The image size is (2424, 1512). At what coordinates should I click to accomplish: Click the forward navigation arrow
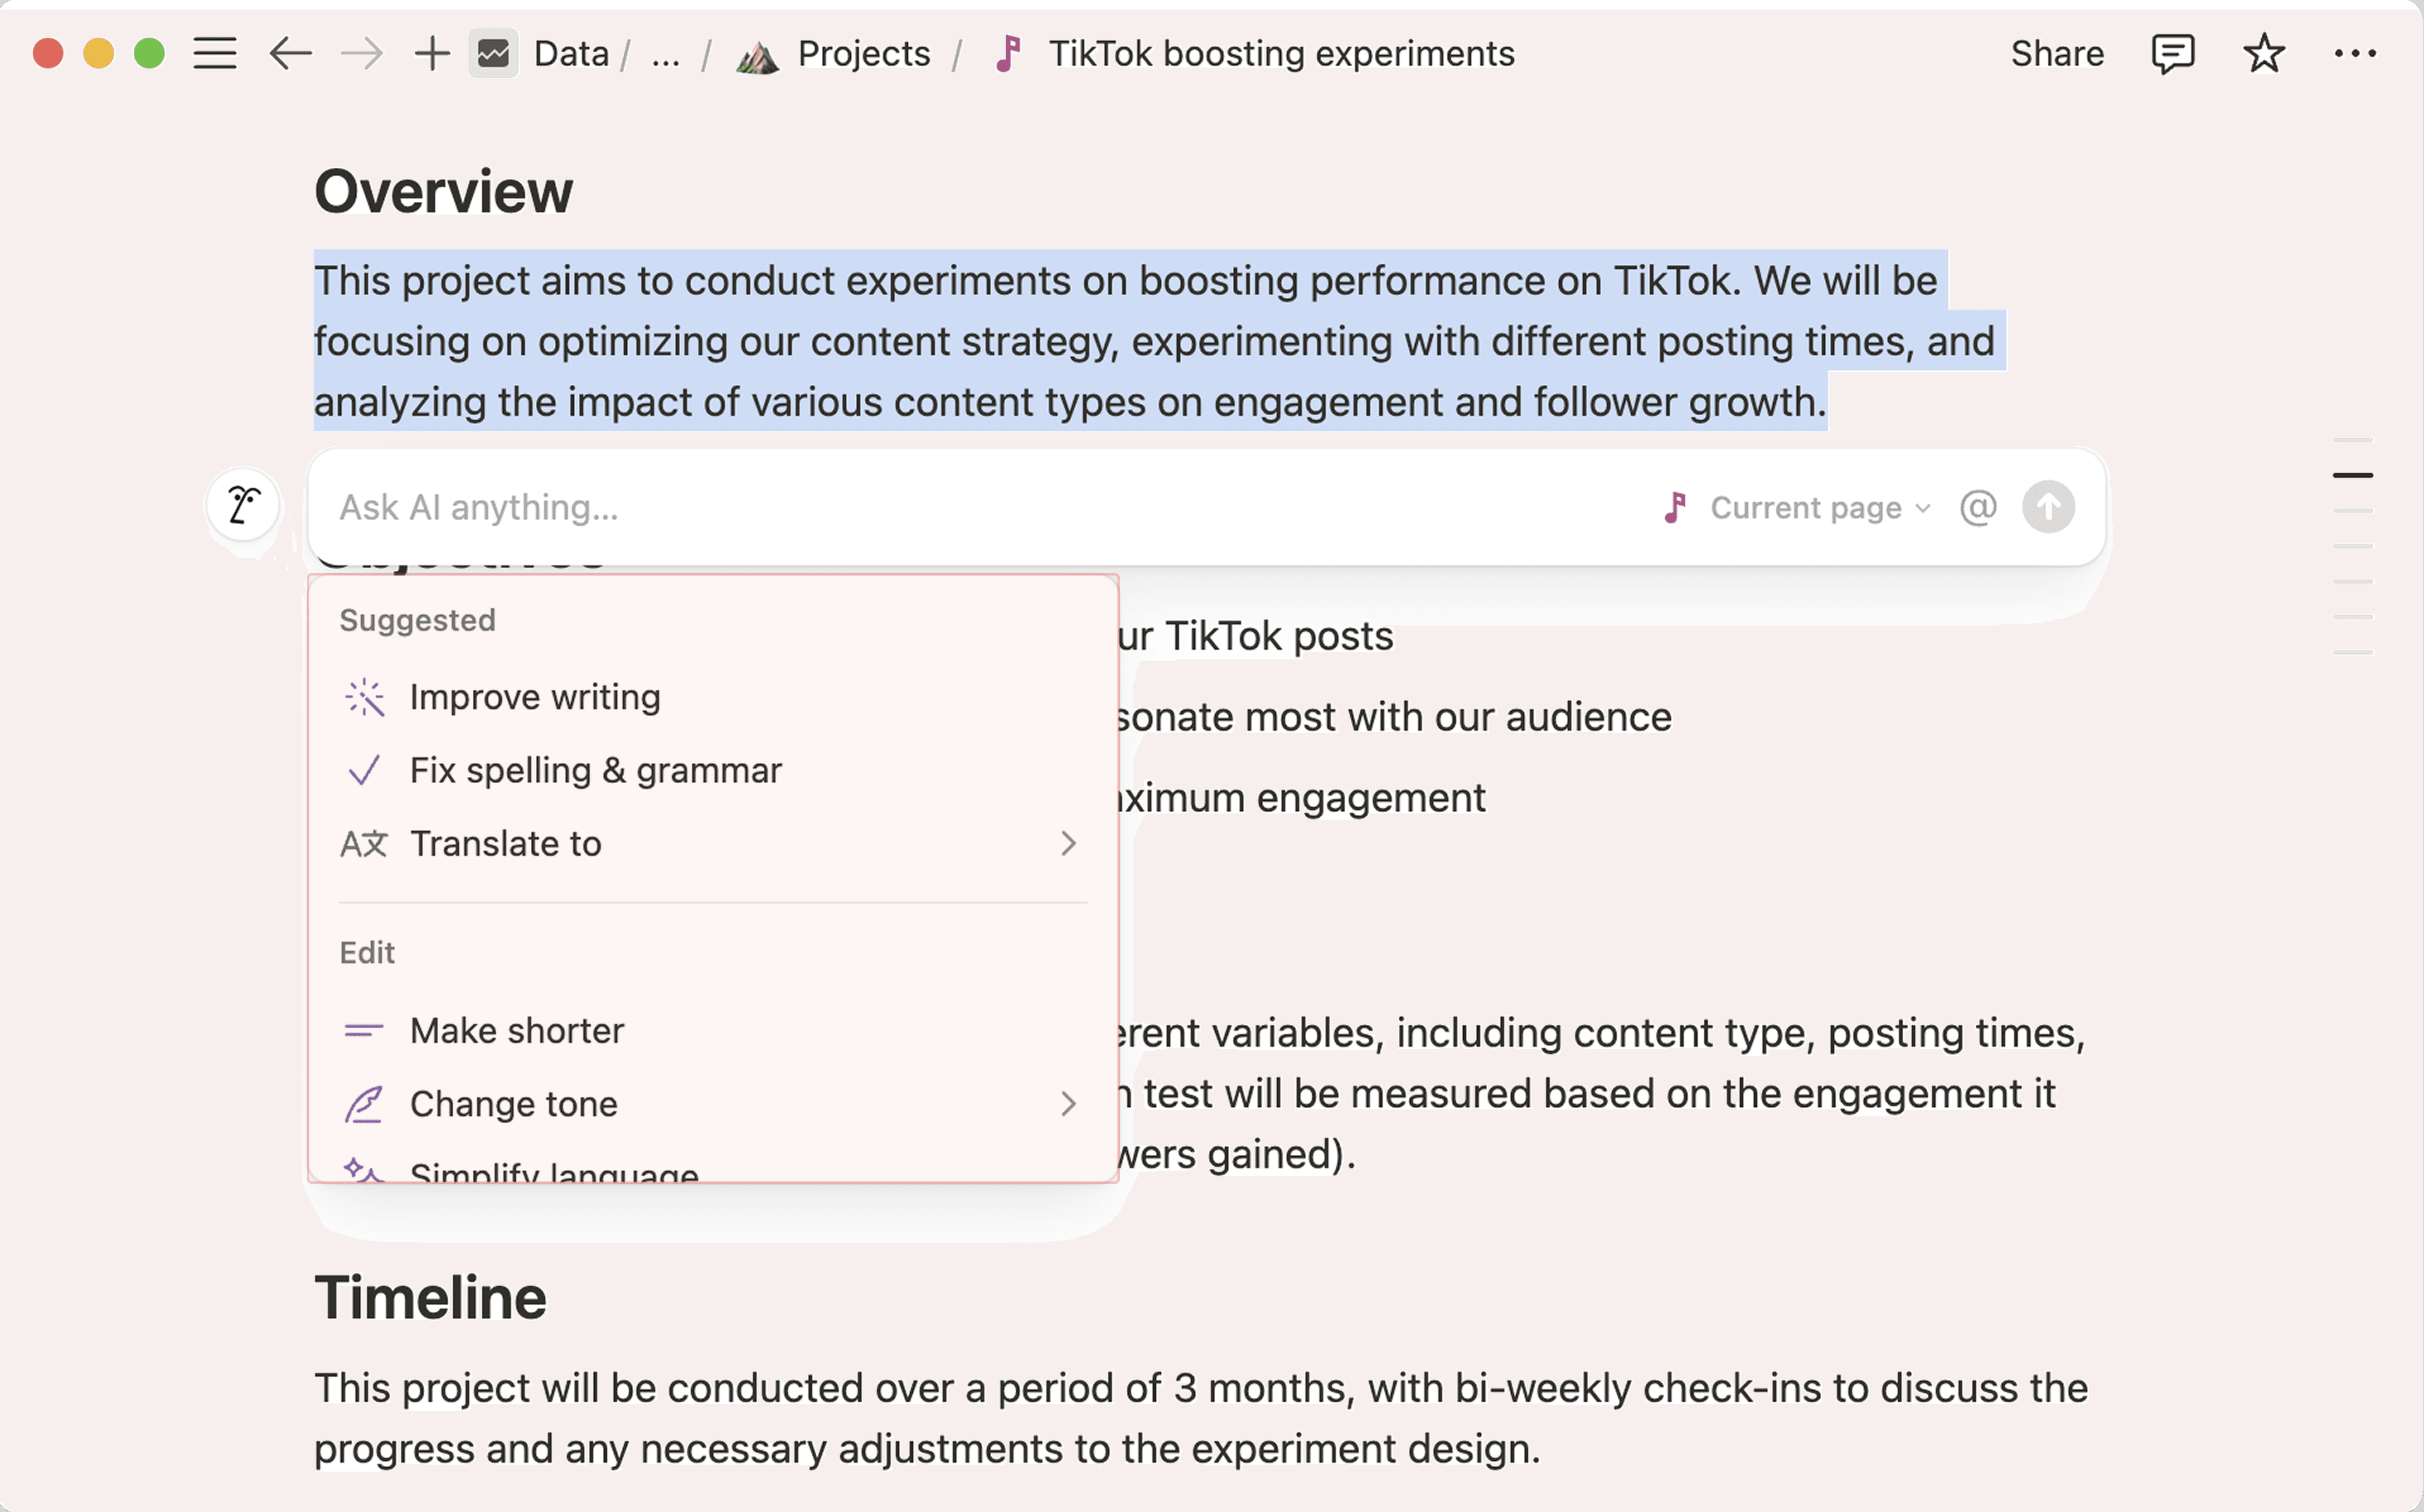click(361, 53)
